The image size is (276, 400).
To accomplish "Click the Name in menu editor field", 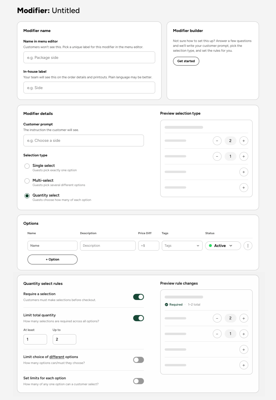I will click(89, 57).
